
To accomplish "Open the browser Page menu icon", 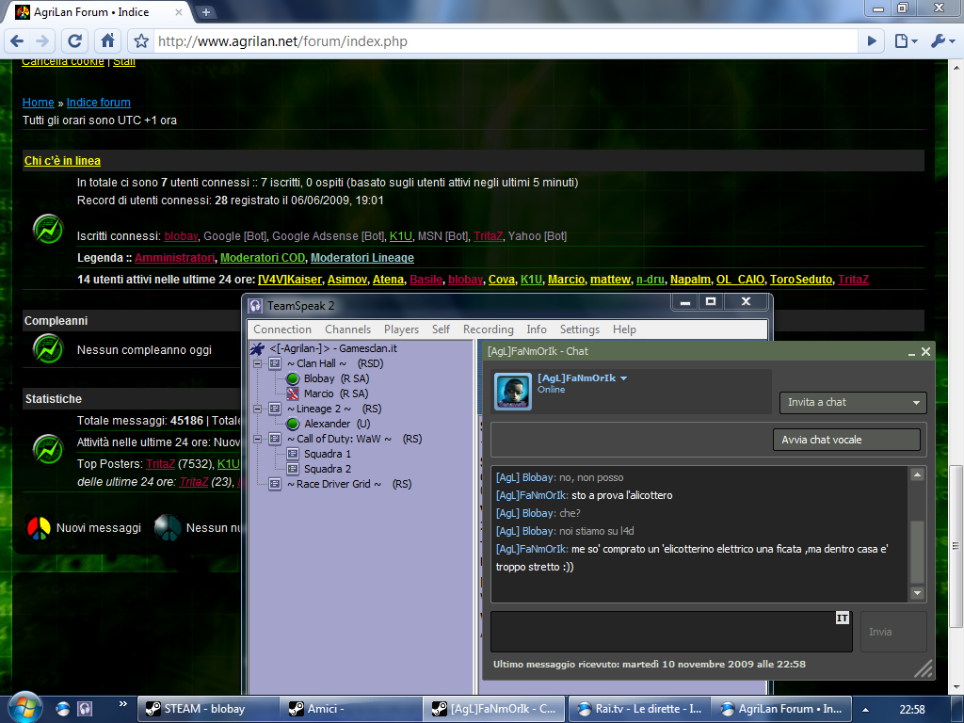I will click(906, 41).
